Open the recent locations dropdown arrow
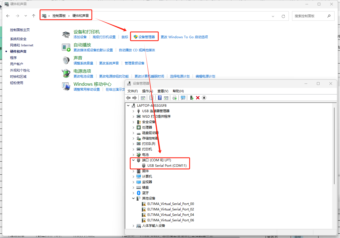Viewport: 340px width, 238px height. tap(26, 16)
